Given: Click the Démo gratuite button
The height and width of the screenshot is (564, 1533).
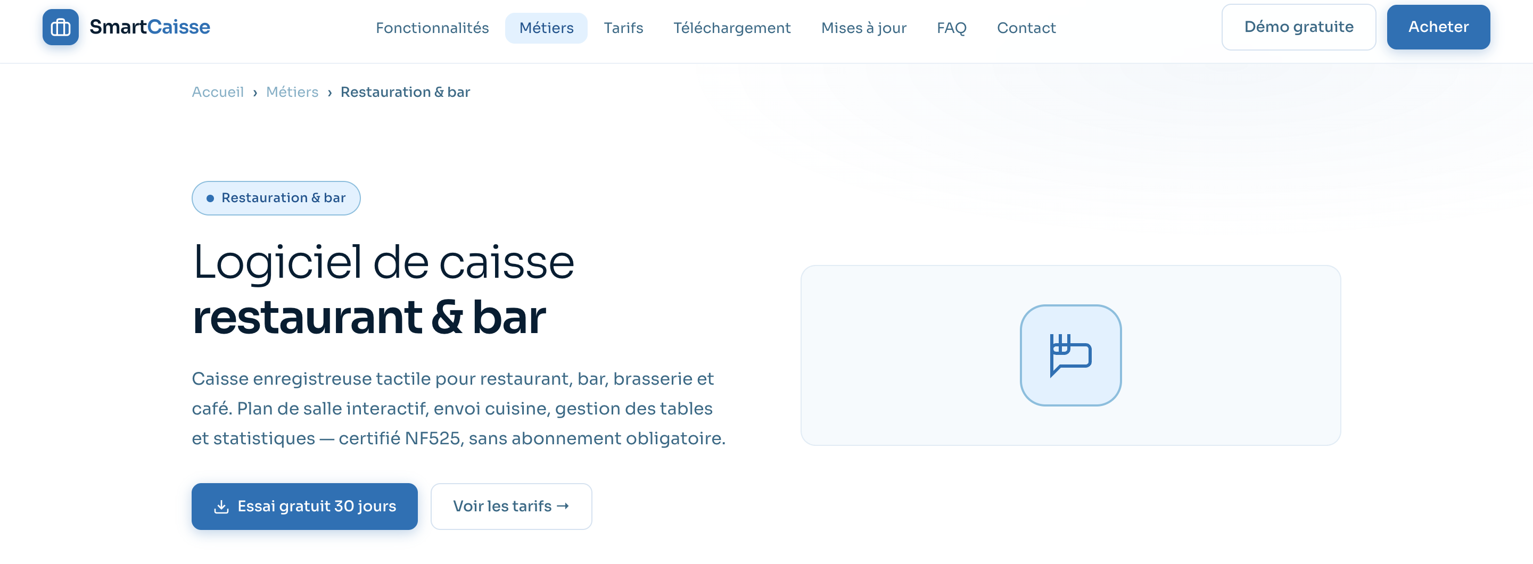Looking at the screenshot, I should coord(1298,27).
